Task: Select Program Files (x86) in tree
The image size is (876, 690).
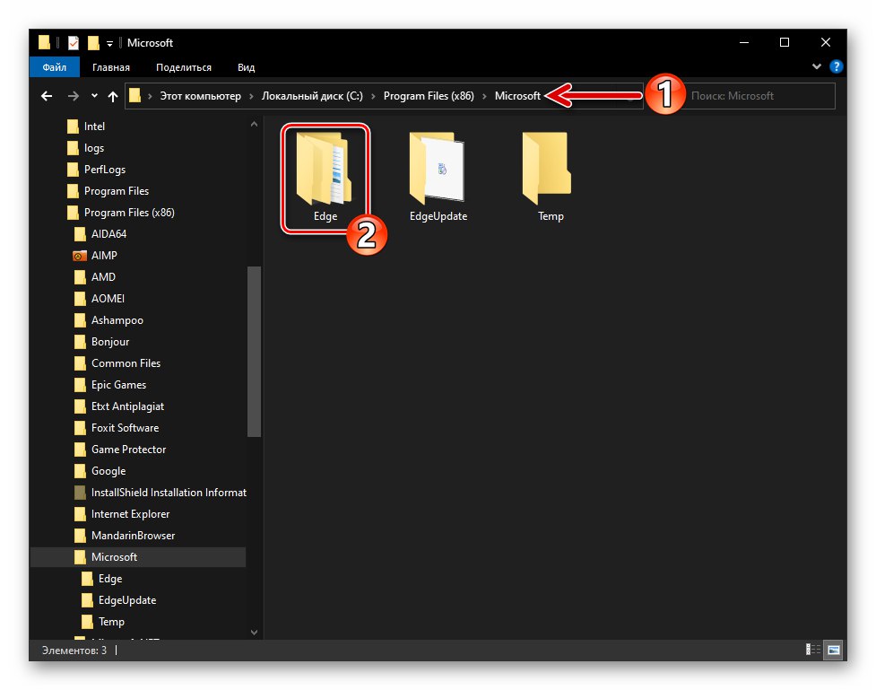Action: pos(121,213)
